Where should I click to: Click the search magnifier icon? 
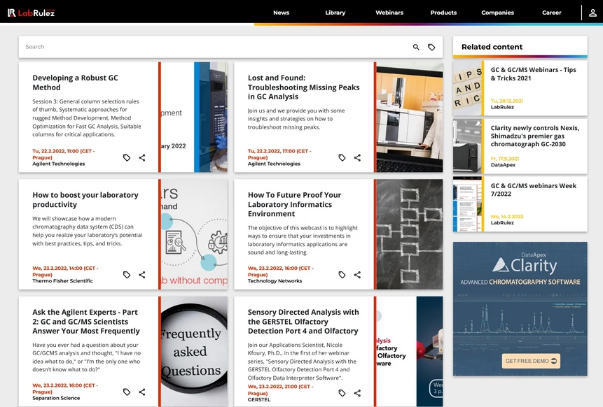[x=416, y=47]
